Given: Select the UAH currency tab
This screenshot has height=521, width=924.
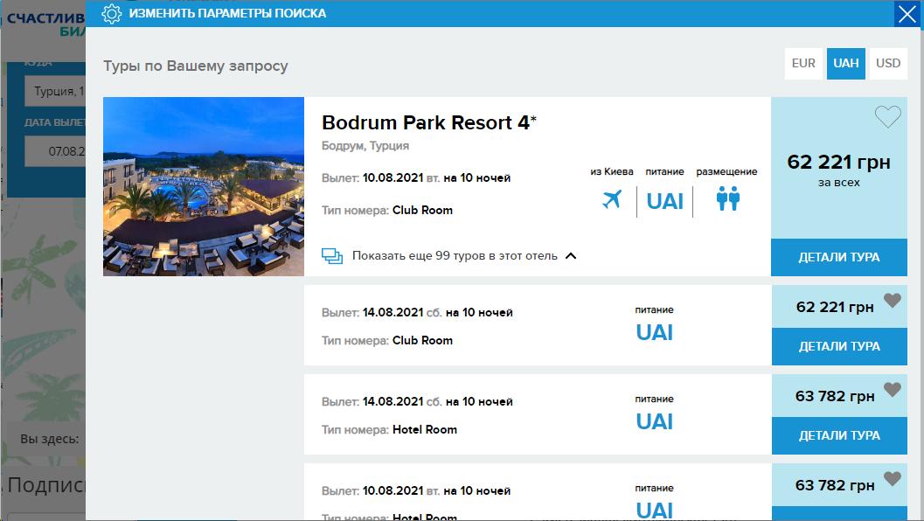Looking at the screenshot, I should point(846,64).
